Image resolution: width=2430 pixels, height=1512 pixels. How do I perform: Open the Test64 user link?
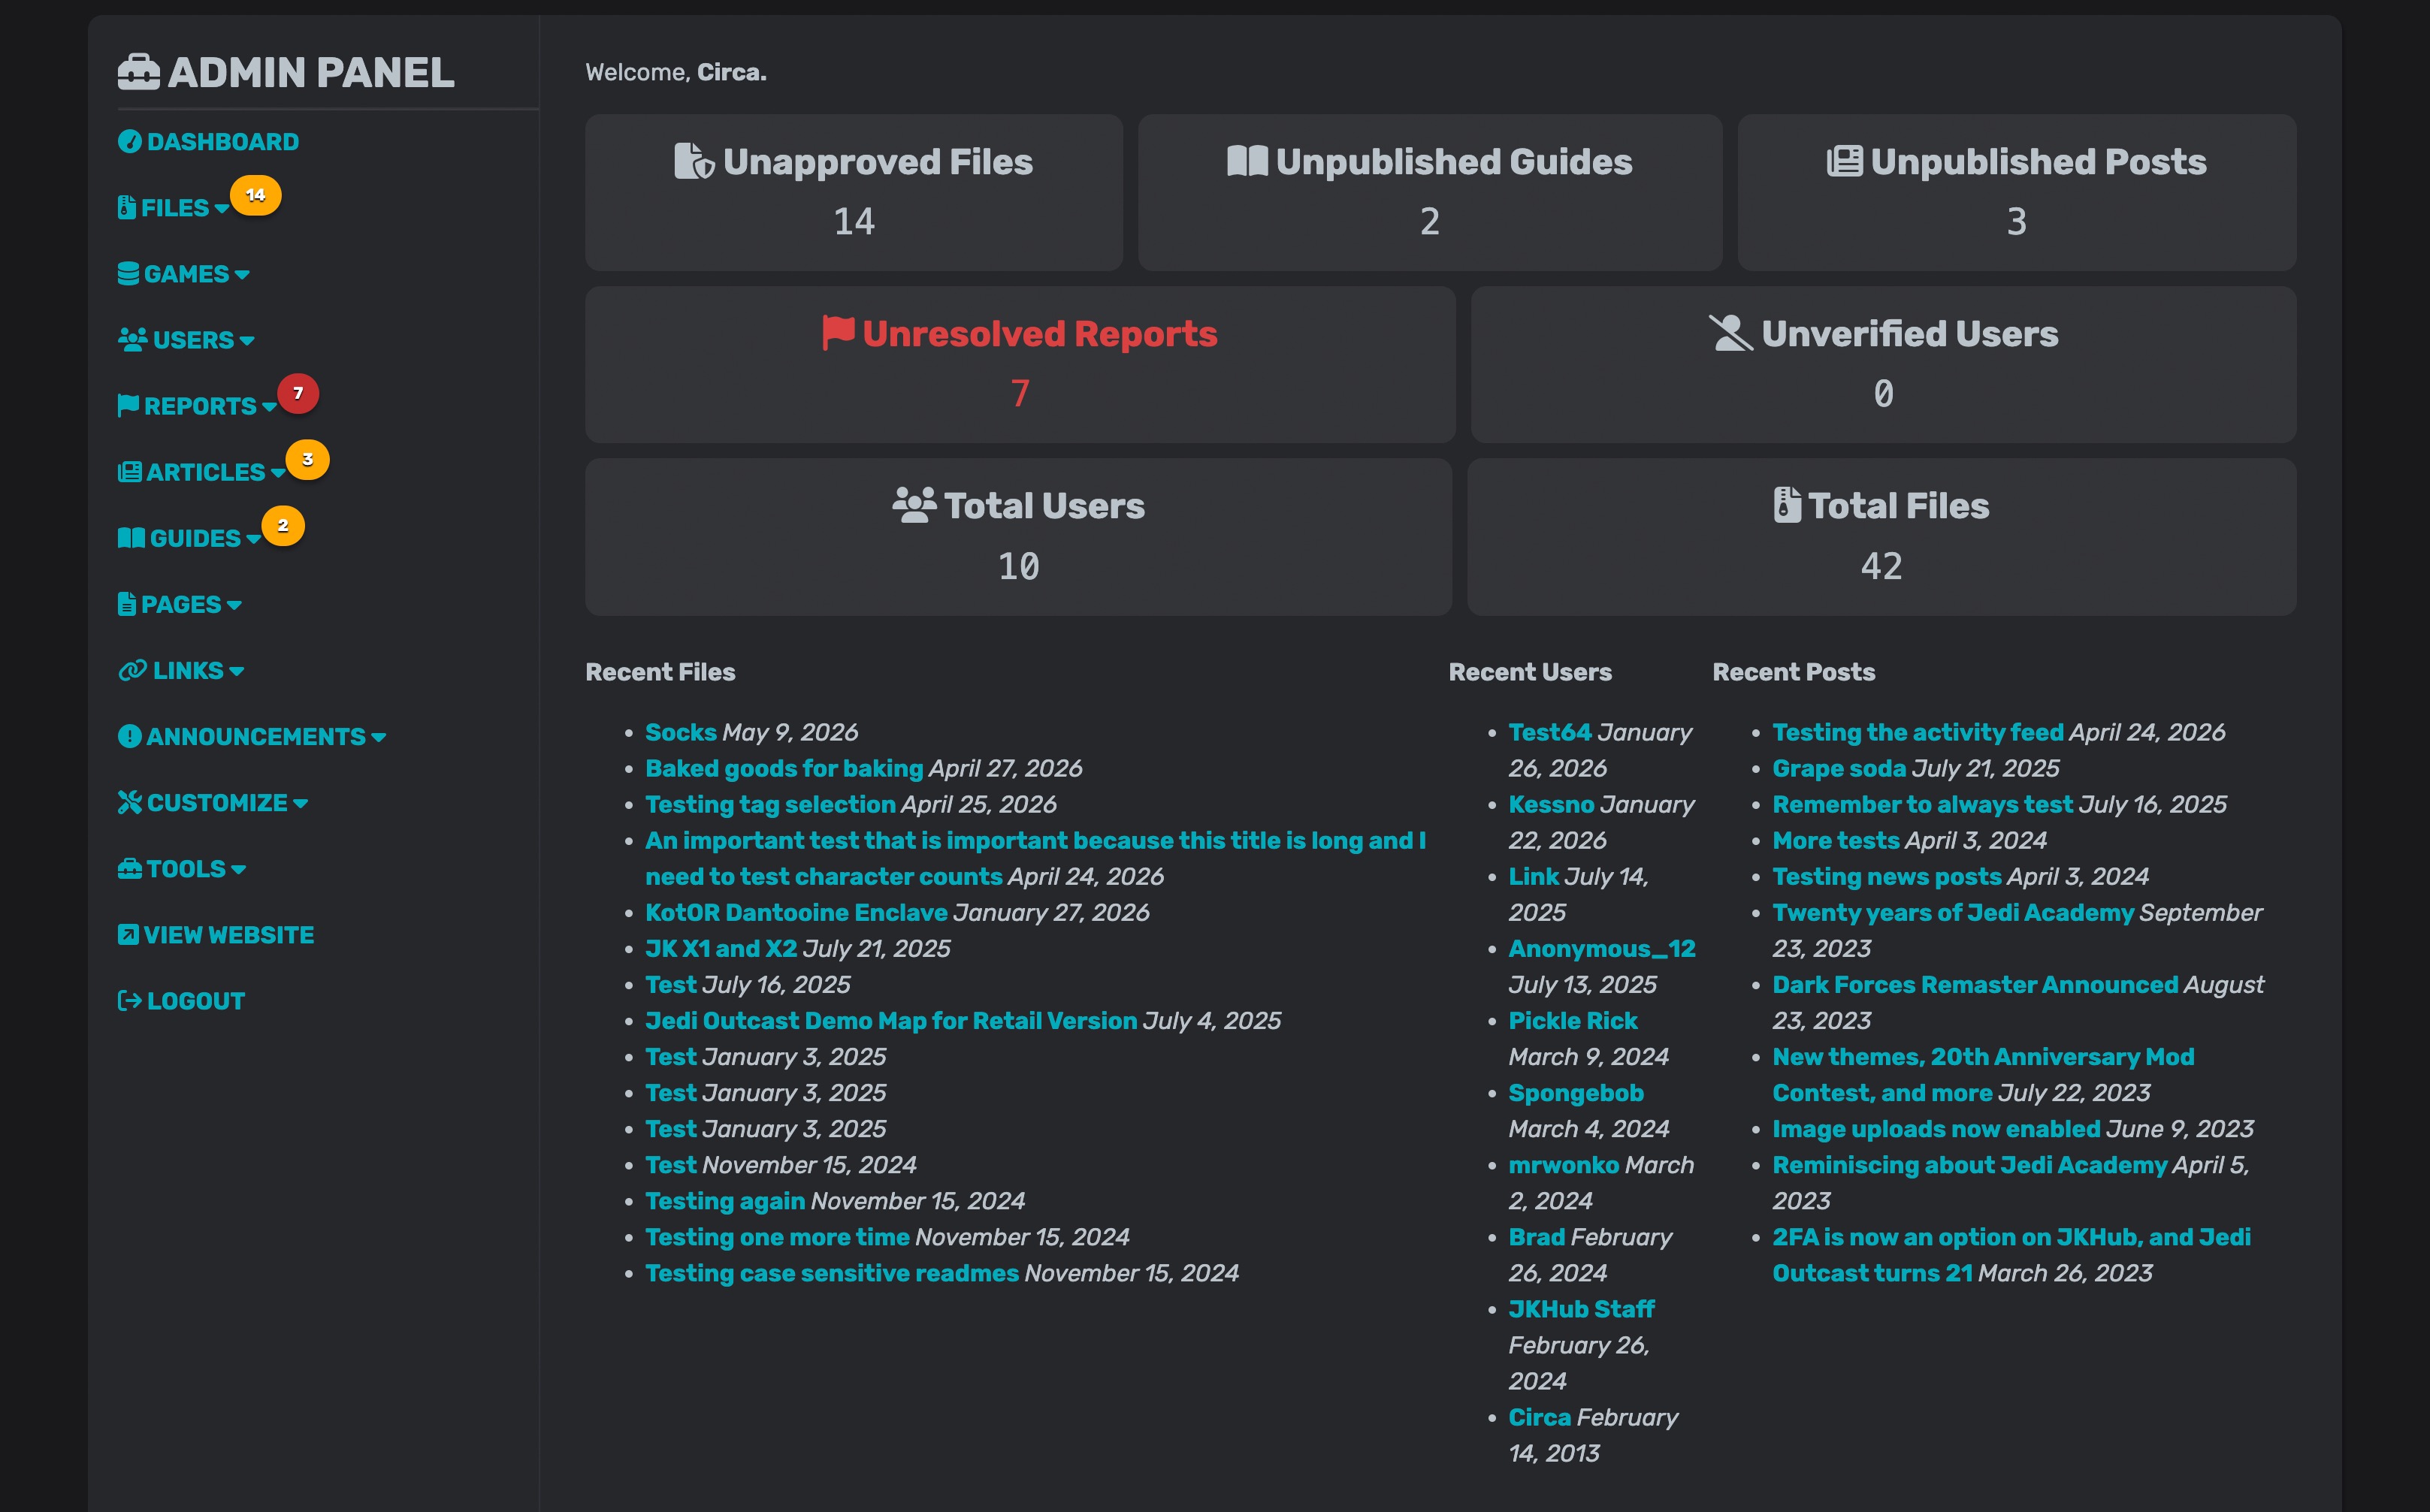(1549, 732)
